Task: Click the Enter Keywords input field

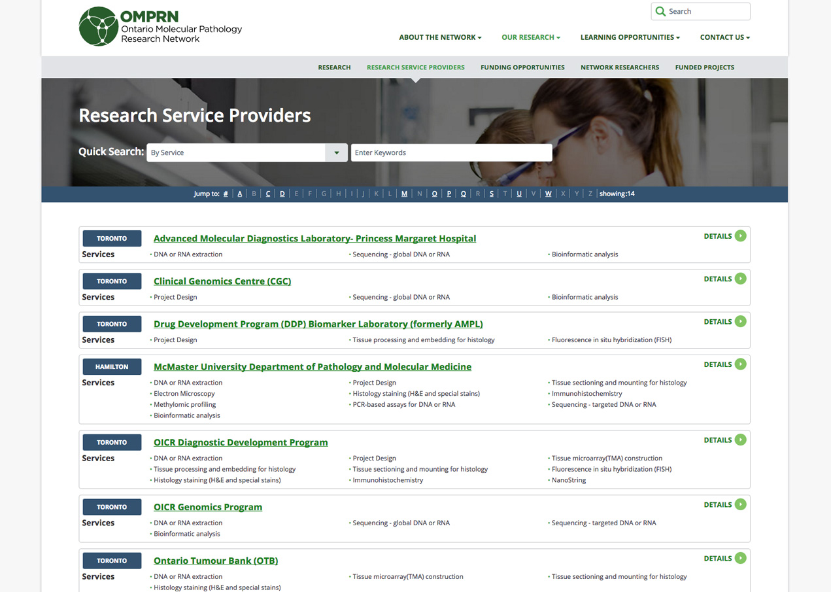Action: [451, 153]
